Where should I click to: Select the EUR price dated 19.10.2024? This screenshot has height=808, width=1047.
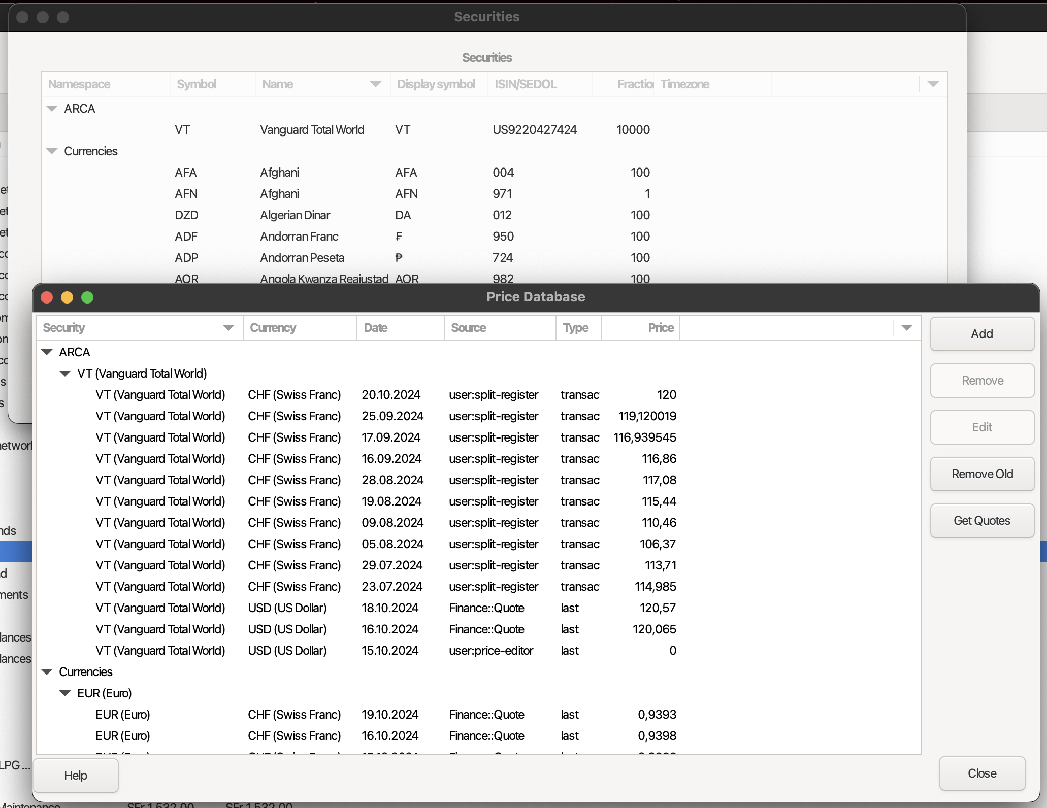[391, 714]
